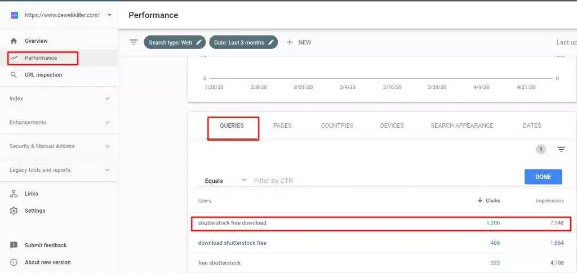Expand Legacy tools and reports section
This screenshot has width=577, height=273.
(59, 170)
